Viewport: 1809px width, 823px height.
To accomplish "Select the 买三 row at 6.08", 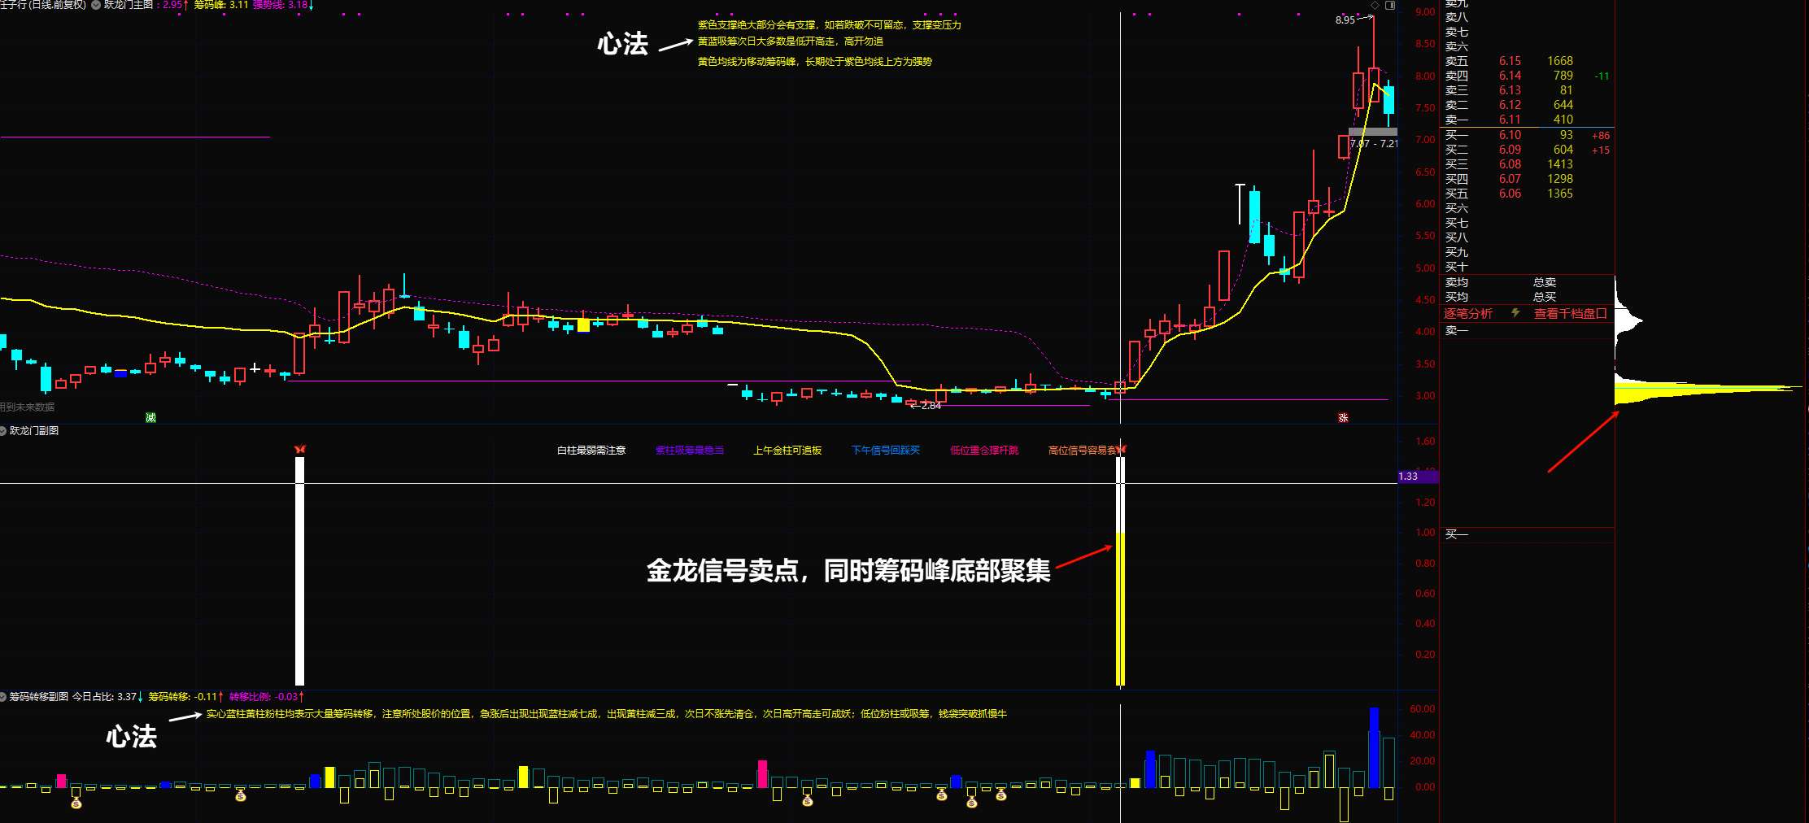I will pos(1527,164).
